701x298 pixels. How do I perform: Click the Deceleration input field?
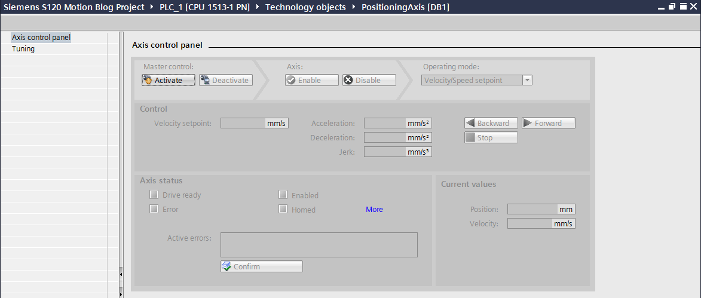point(398,137)
